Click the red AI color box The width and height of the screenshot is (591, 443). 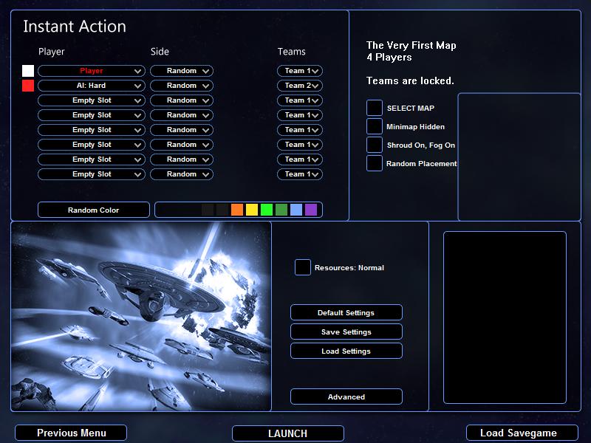28,86
